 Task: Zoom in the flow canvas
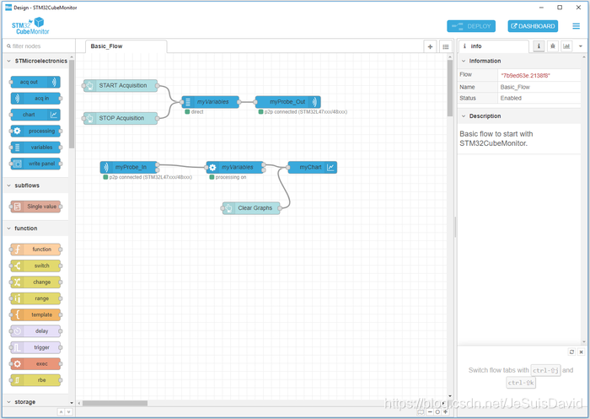(x=445, y=412)
